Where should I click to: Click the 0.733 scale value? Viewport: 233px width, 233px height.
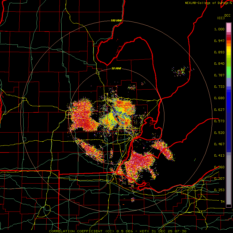click(219, 87)
